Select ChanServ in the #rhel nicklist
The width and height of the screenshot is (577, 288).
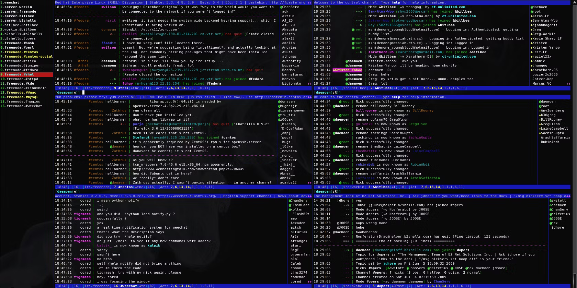pyautogui.click(x=290, y=7)
